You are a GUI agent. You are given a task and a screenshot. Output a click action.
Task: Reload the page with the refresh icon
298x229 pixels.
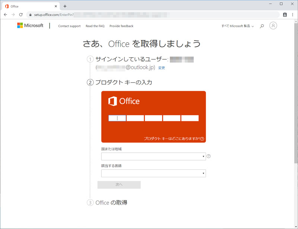click(21, 15)
